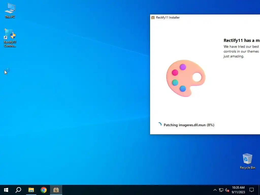Click the muted volume tray icon

point(227,190)
